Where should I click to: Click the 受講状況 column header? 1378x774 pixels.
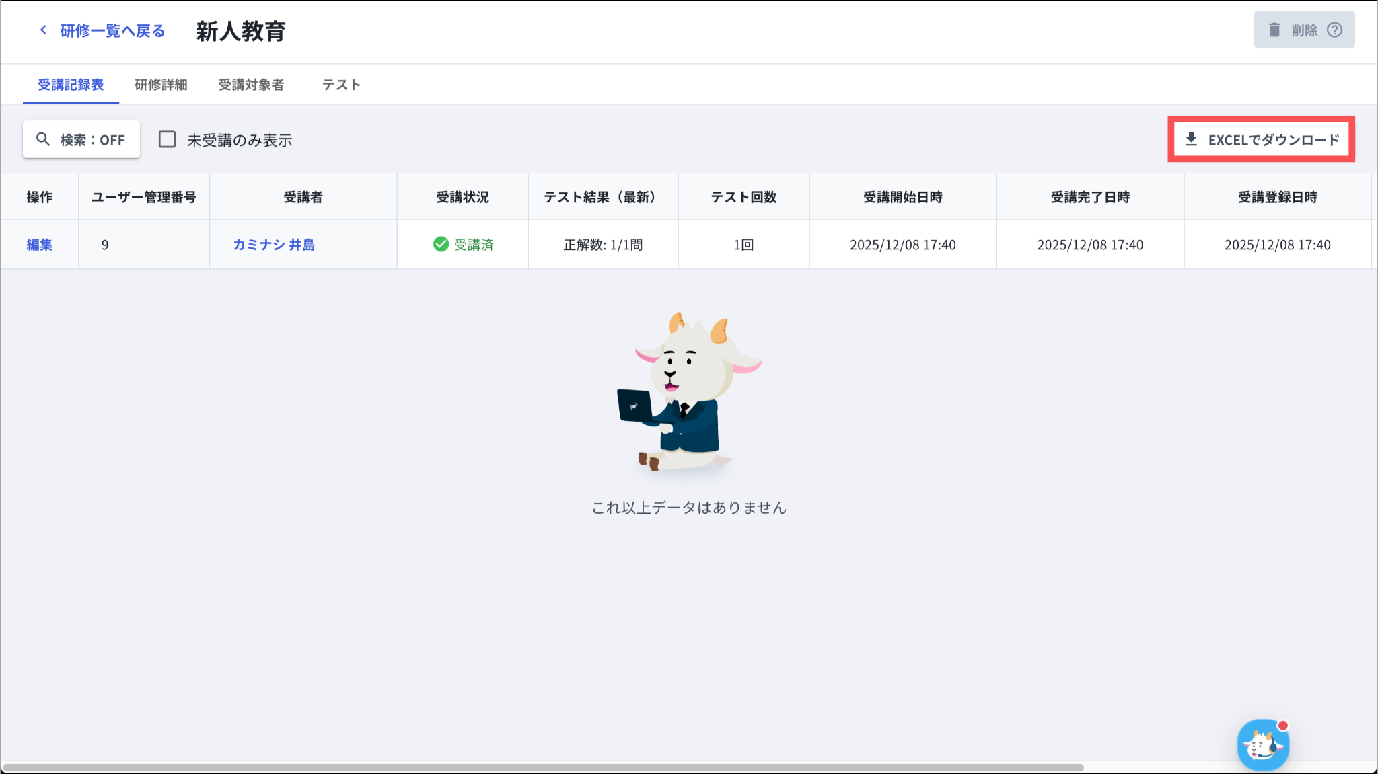[462, 197]
